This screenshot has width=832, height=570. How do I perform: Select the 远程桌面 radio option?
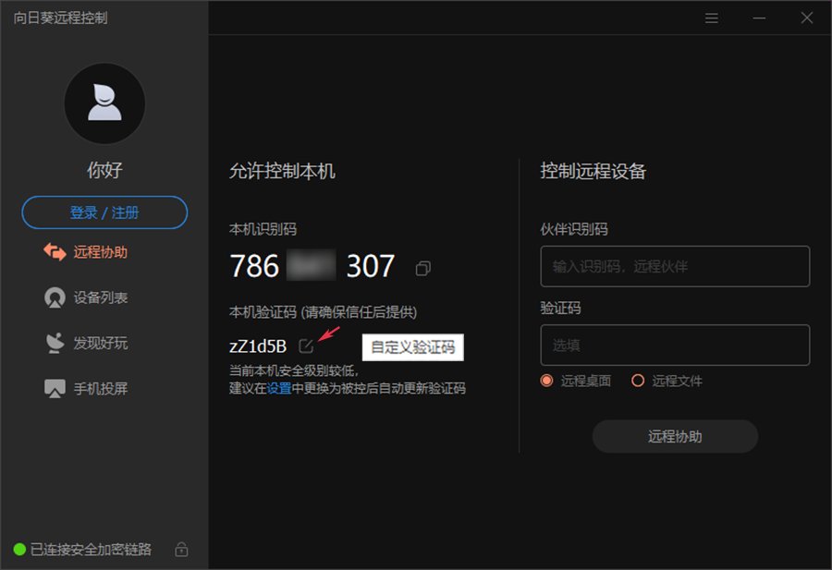click(546, 381)
